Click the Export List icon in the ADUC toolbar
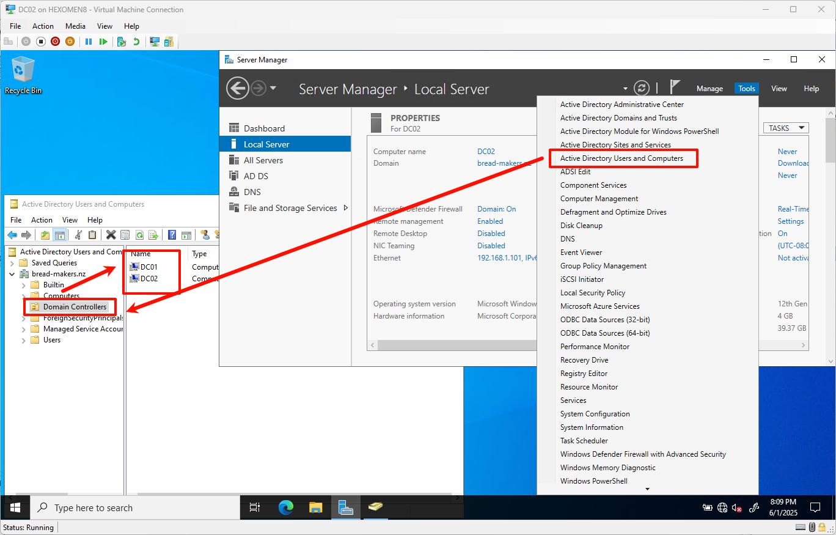Viewport: 836px width, 535px height. (x=153, y=235)
